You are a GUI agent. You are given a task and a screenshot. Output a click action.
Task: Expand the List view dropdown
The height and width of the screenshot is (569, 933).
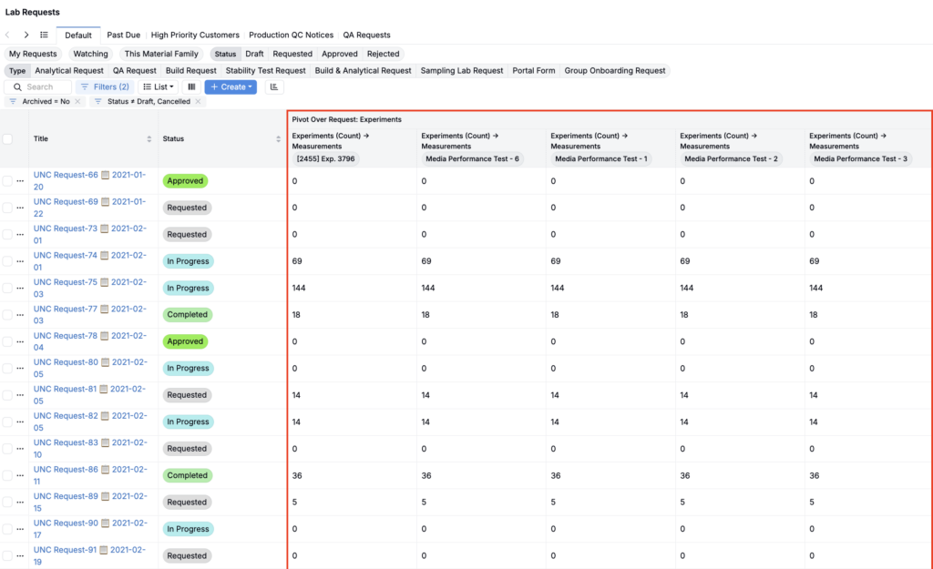coord(159,87)
